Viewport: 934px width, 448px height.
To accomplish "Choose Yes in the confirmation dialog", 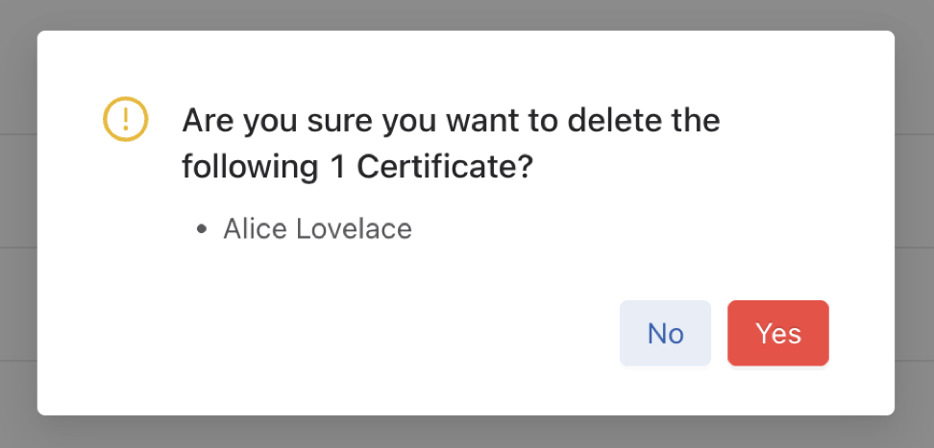I will tap(777, 333).
